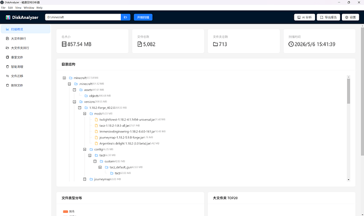Open 设置 settings button
Image resolution: width=364 pixels, height=216 pixels.
point(350,17)
